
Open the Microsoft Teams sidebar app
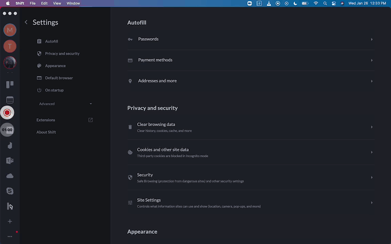(x=10, y=161)
